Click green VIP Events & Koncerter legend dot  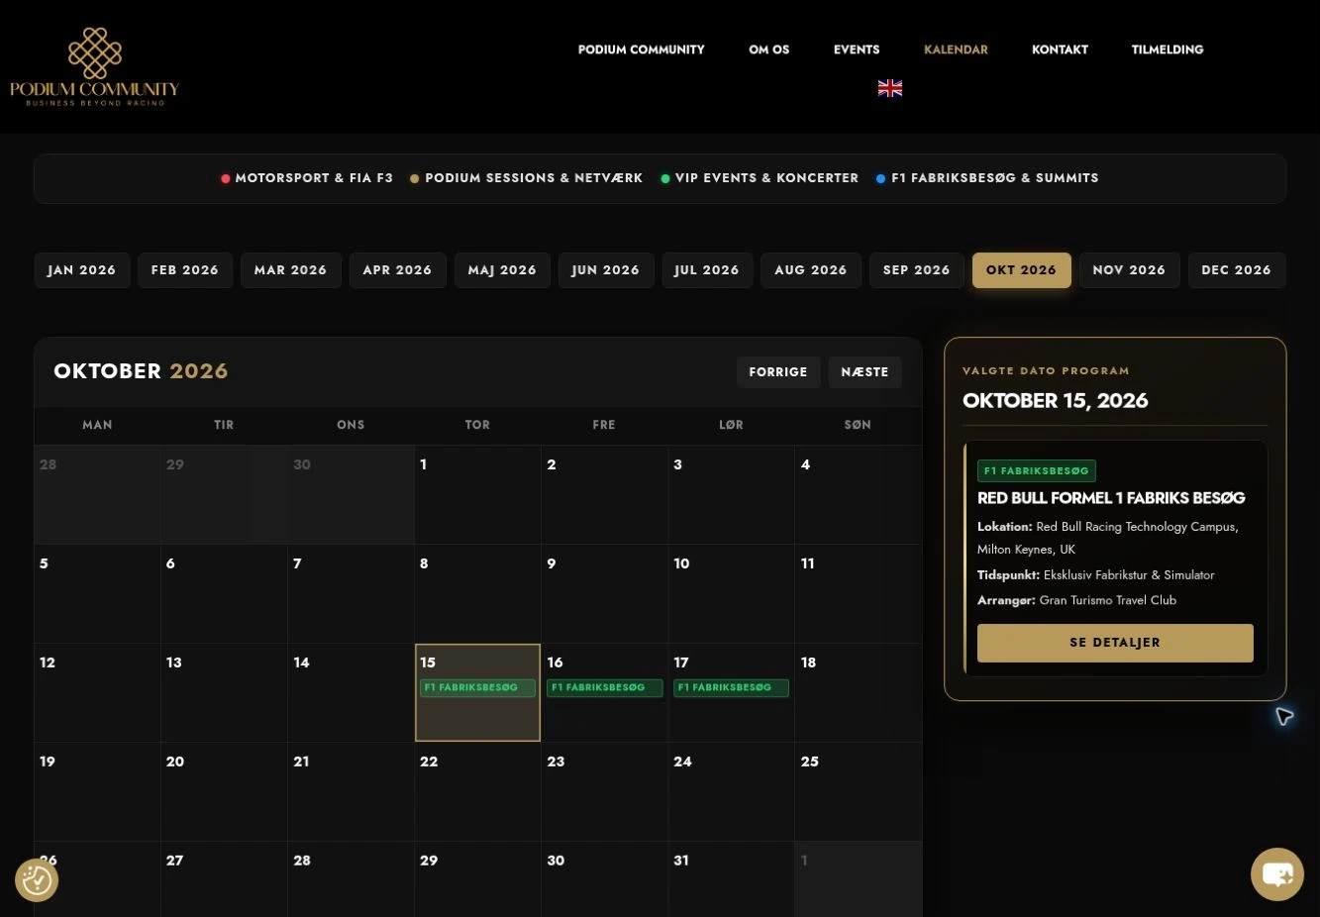[665, 179]
